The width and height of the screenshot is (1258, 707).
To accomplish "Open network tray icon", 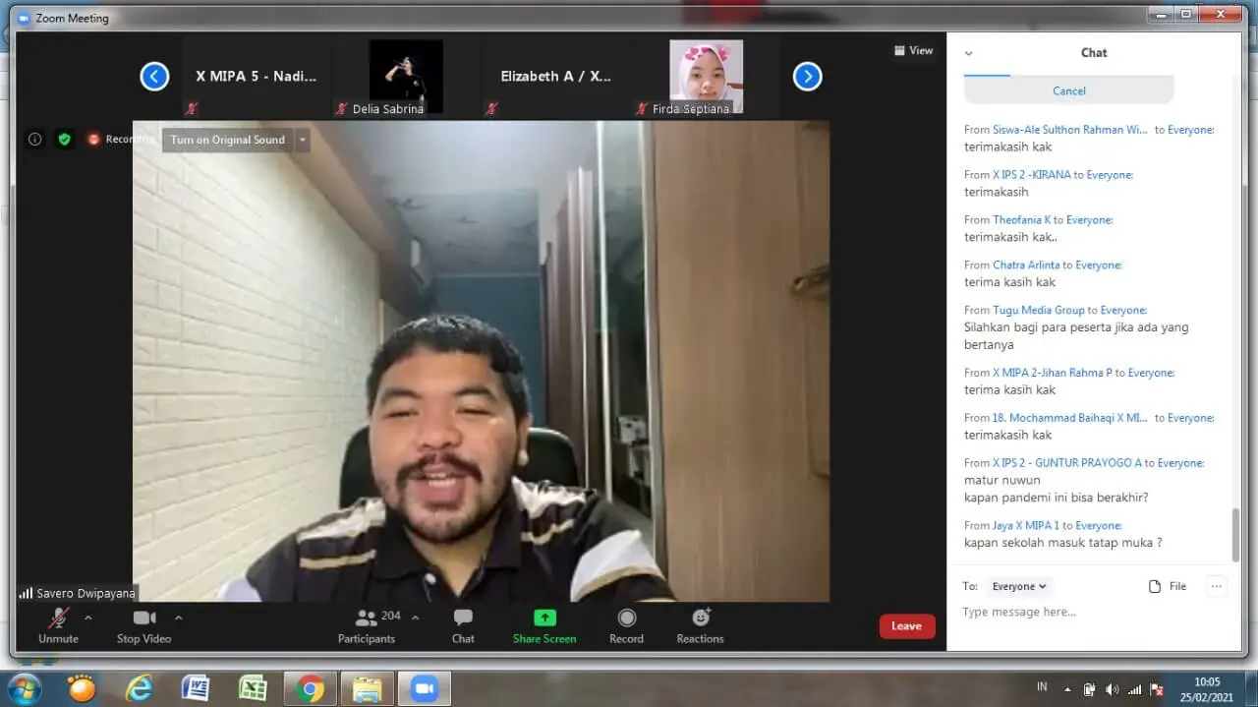I will click(1134, 689).
